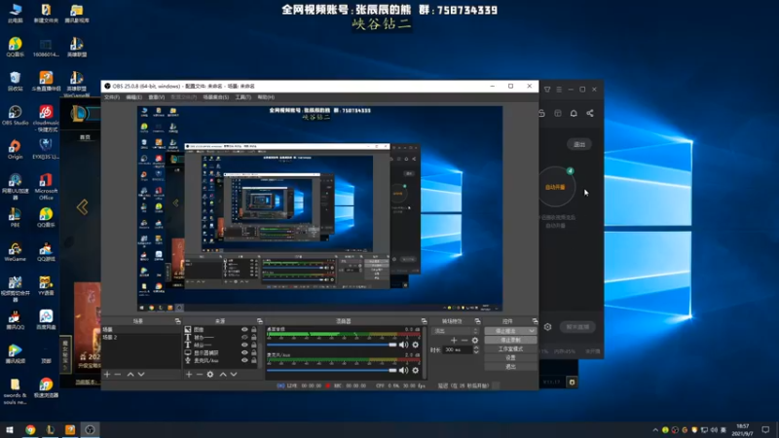This screenshot has width=779, height=438.
Task: Open the Microsoft Office desktop shortcut
Action: (x=46, y=186)
